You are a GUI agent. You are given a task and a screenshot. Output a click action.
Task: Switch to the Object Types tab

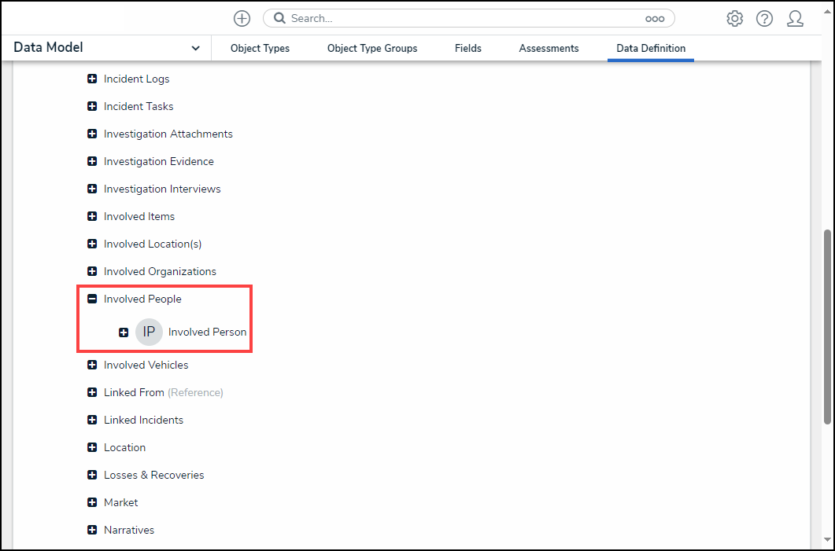tap(260, 48)
